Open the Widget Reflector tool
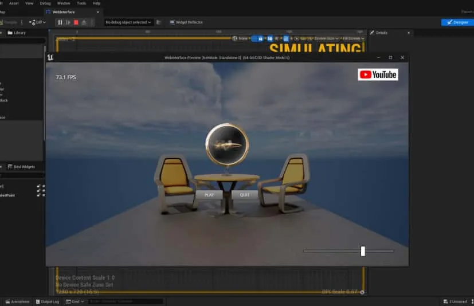Screen dimensions: 474x306 [x=186, y=22]
